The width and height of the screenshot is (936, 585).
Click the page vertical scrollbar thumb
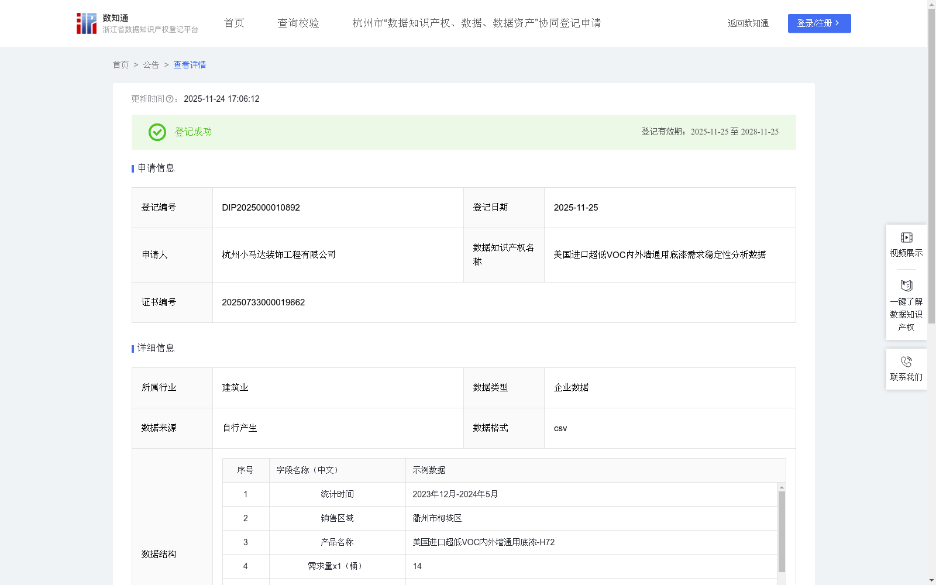tap(931, 166)
